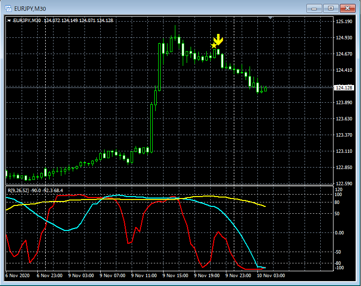
Task: Click the yellow star signal marker
Action: tap(214, 45)
